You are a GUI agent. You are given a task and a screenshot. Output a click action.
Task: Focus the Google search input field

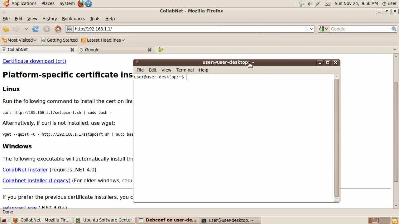pyautogui.click(x=360, y=29)
